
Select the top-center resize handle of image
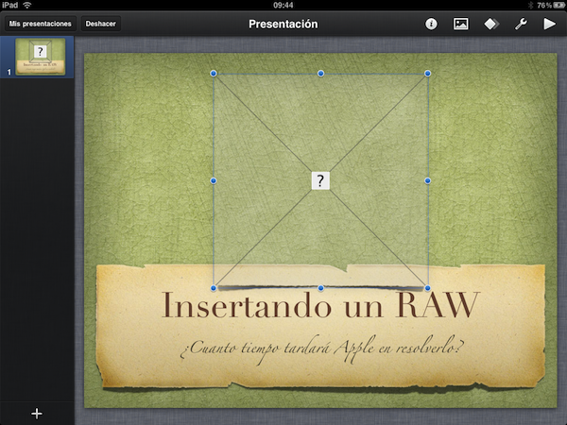[x=320, y=74]
